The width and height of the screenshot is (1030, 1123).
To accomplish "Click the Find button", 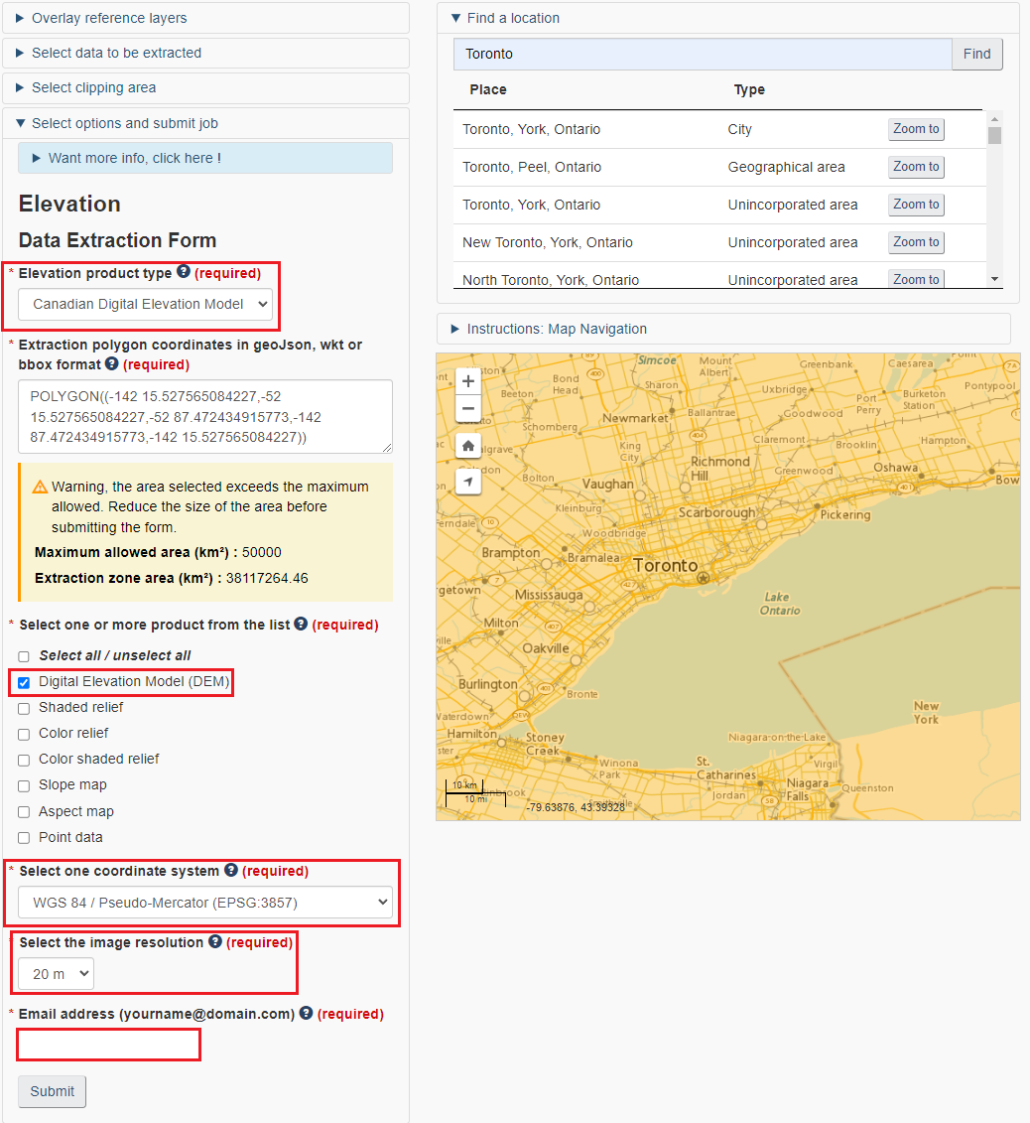I will tap(976, 54).
